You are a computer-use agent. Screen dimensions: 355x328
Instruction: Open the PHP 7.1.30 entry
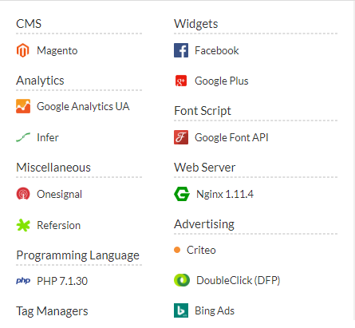point(62,281)
